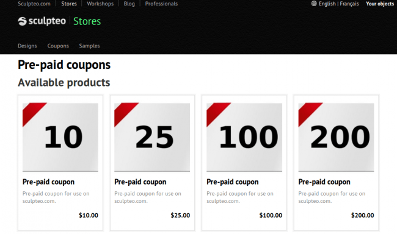Click Pre-paid coupon title of $200 card
The image size is (397, 234).
click(324, 182)
